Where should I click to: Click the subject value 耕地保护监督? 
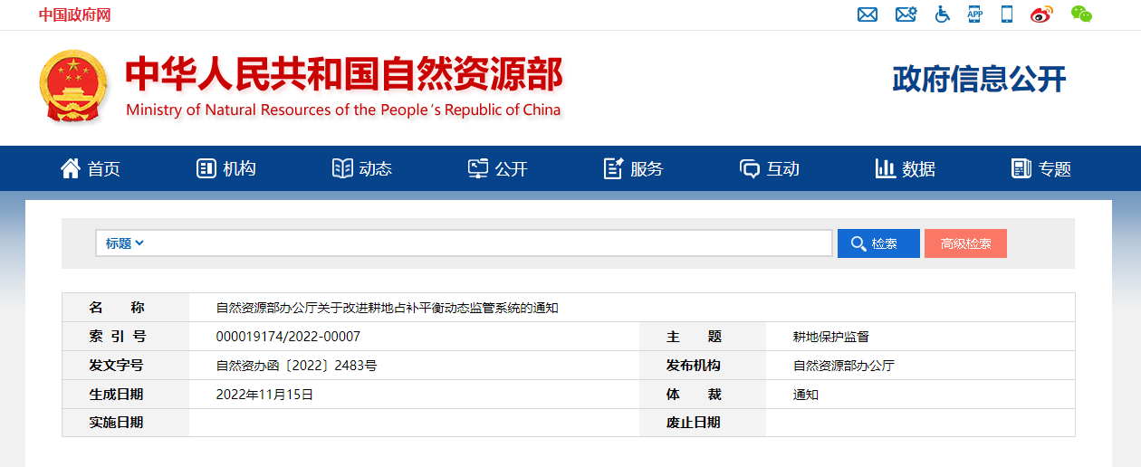pos(830,337)
